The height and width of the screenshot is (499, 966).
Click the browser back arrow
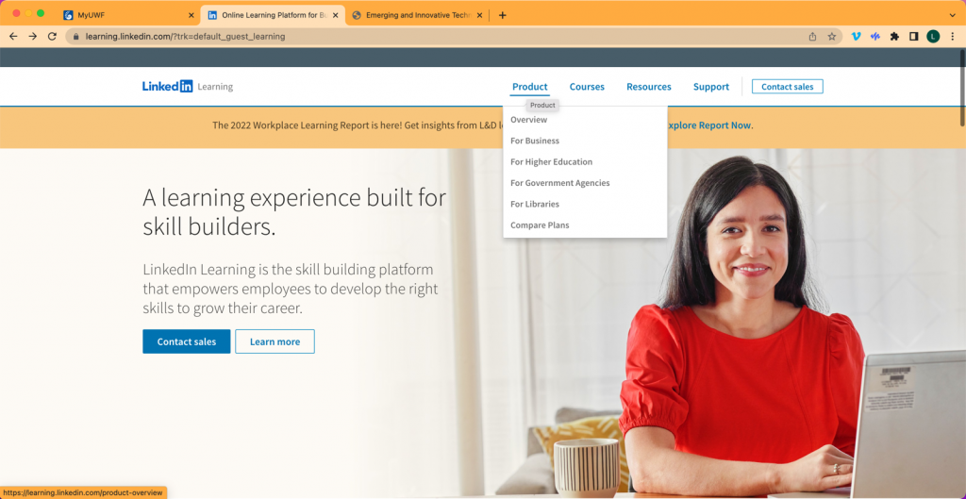(x=13, y=37)
